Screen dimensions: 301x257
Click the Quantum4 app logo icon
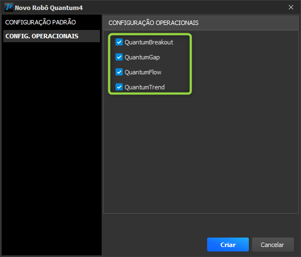pyautogui.click(x=9, y=7)
